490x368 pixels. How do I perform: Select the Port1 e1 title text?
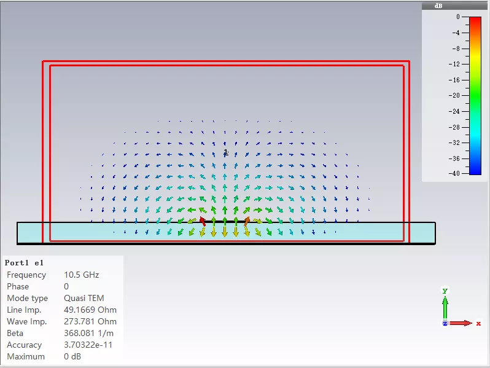[x=24, y=263]
